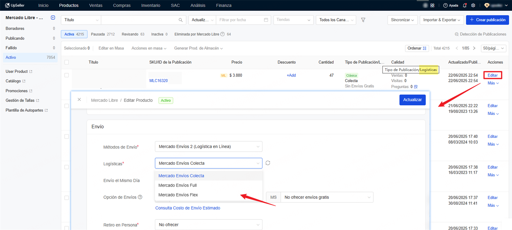The height and width of the screenshot is (230, 512).
Task: Go to the previous page arrow
Action: click(x=457, y=48)
